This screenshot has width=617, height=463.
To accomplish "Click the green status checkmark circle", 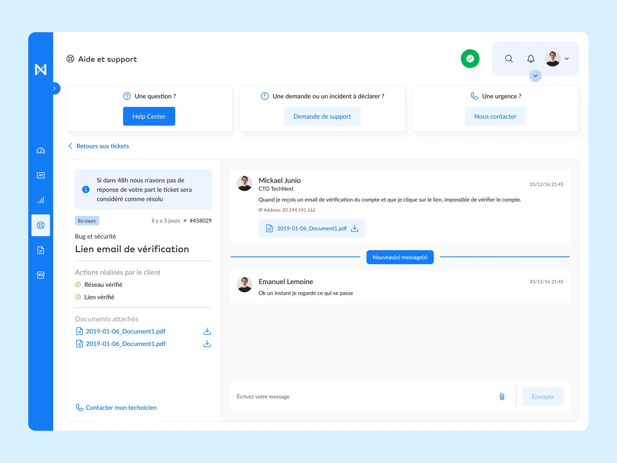I will [x=470, y=58].
